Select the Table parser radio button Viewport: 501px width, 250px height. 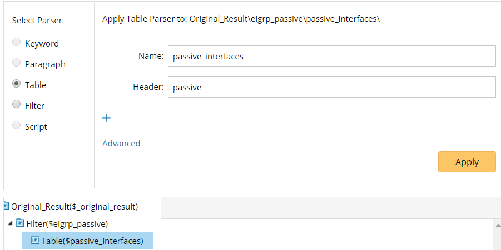17,85
